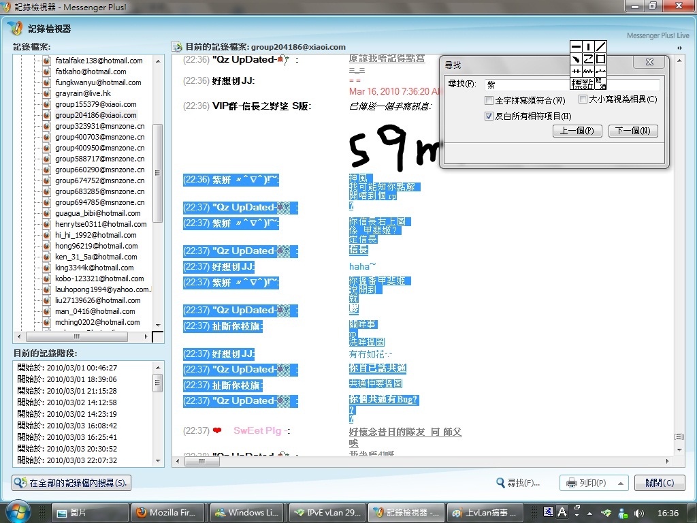Click the language bar restore icon
The width and height of the screenshot is (697, 523).
click(577, 507)
